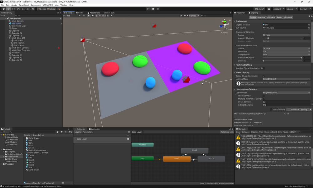Select the Hand tool in the toolbar

4,9
